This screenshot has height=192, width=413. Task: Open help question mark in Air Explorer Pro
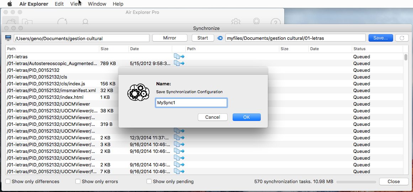[276, 22]
